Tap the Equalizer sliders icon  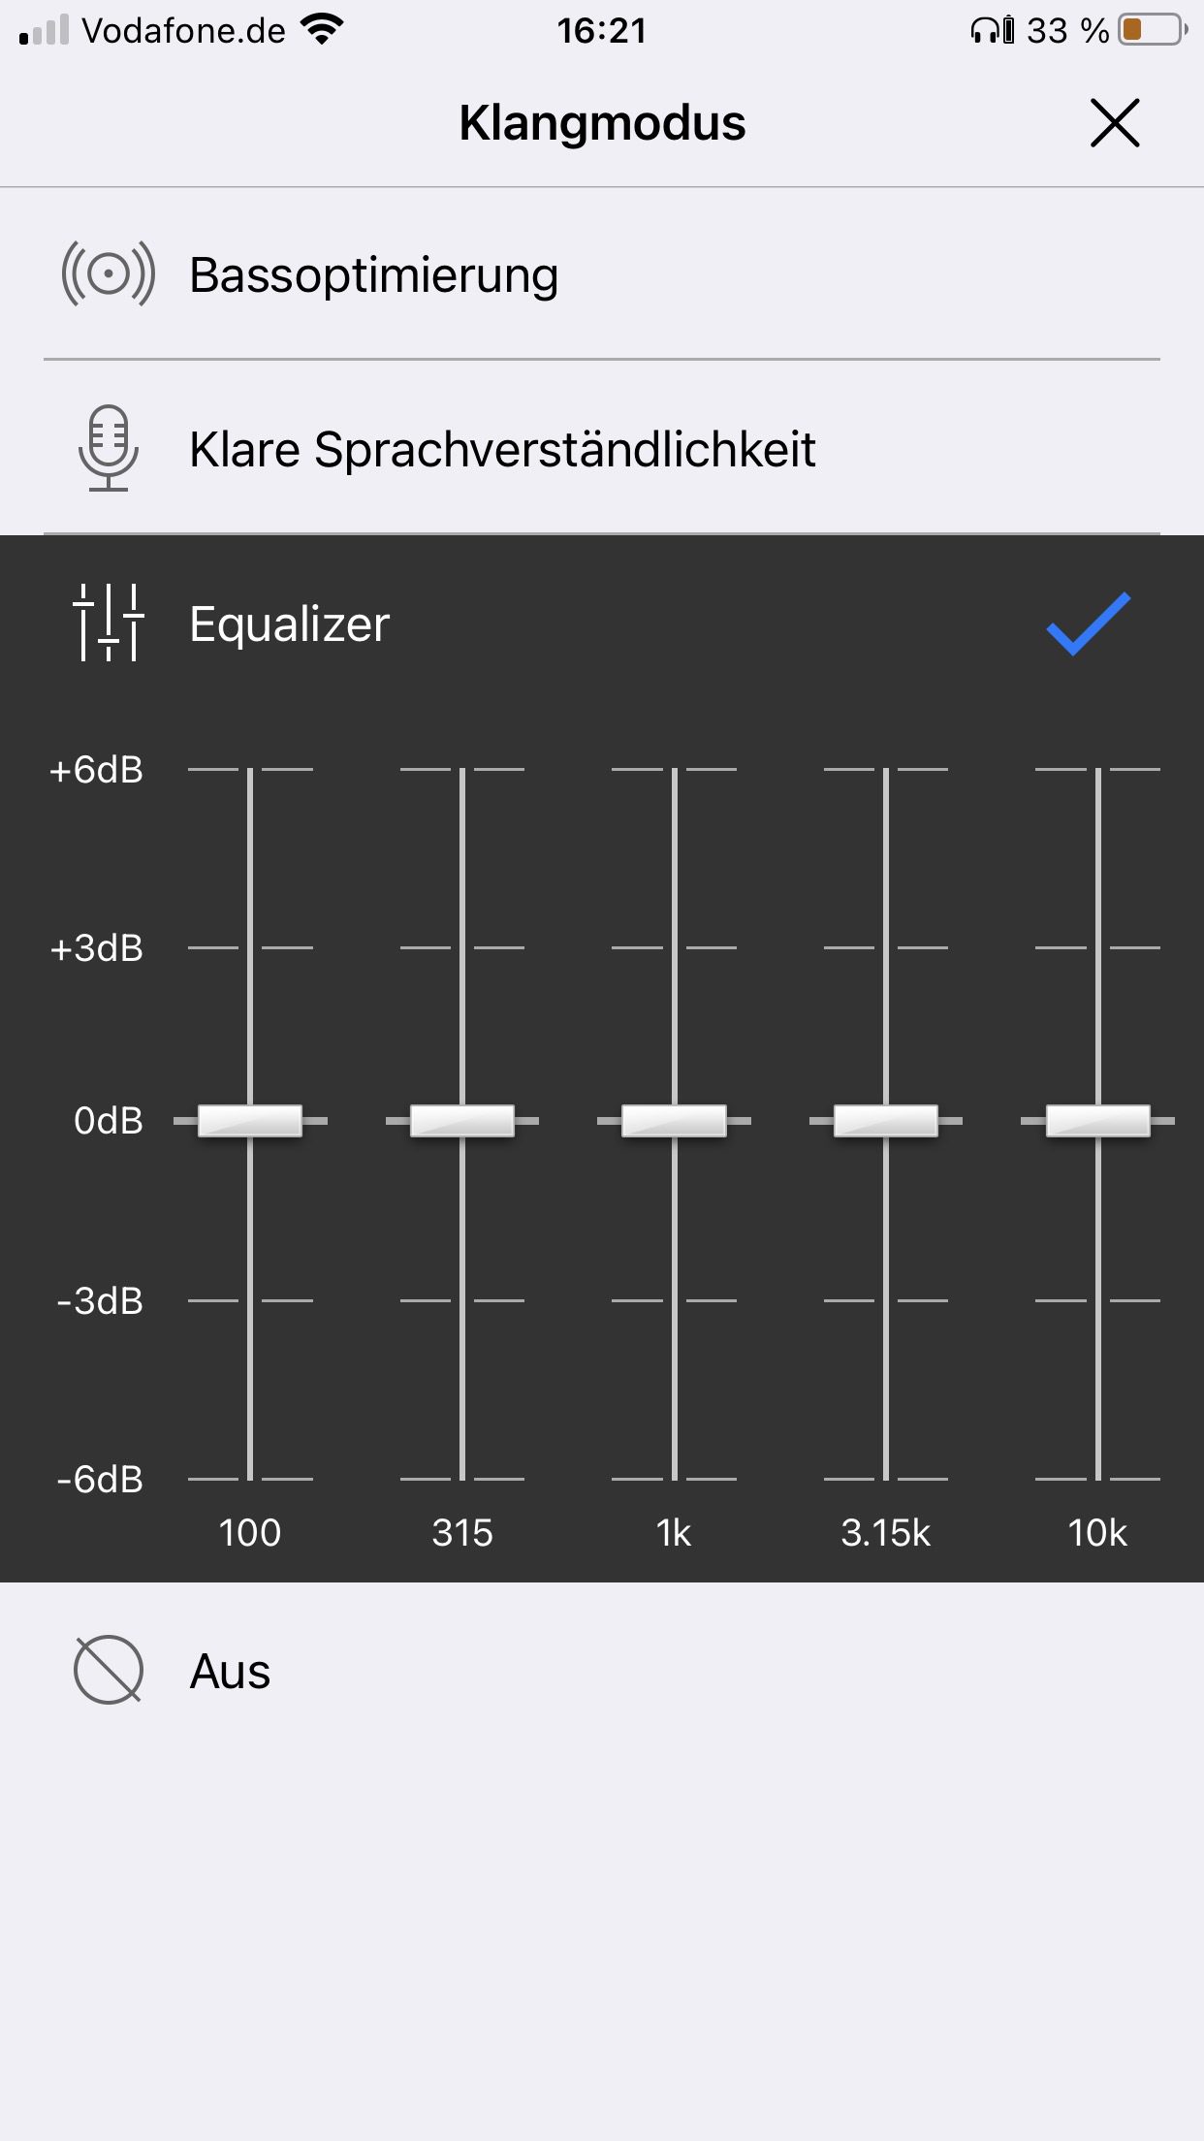click(x=108, y=623)
